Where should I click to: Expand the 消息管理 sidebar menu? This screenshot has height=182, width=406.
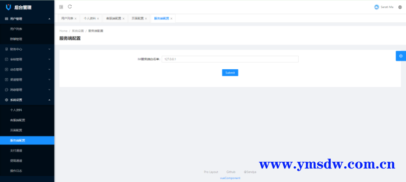27,89
